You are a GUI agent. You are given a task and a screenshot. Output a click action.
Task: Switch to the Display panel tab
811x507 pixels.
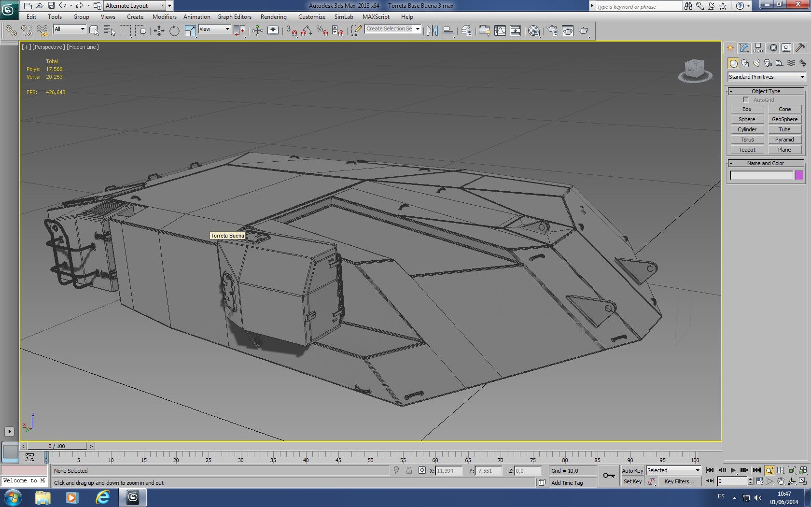(x=786, y=48)
